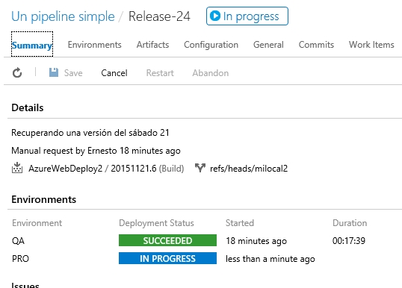
Task: Click the build artifact download icon
Action: coord(17,168)
